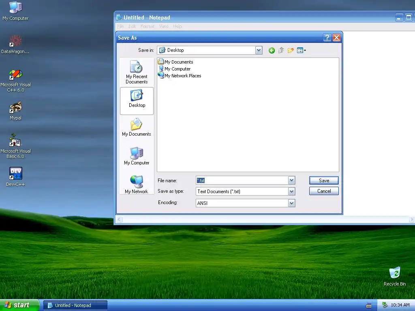Minimize the Notepad window

tap(399, 17)
